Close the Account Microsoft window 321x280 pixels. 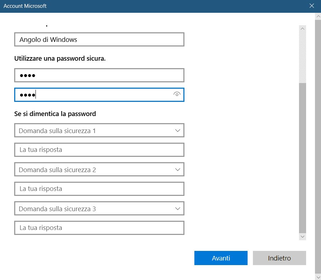(x=311, y=6)
